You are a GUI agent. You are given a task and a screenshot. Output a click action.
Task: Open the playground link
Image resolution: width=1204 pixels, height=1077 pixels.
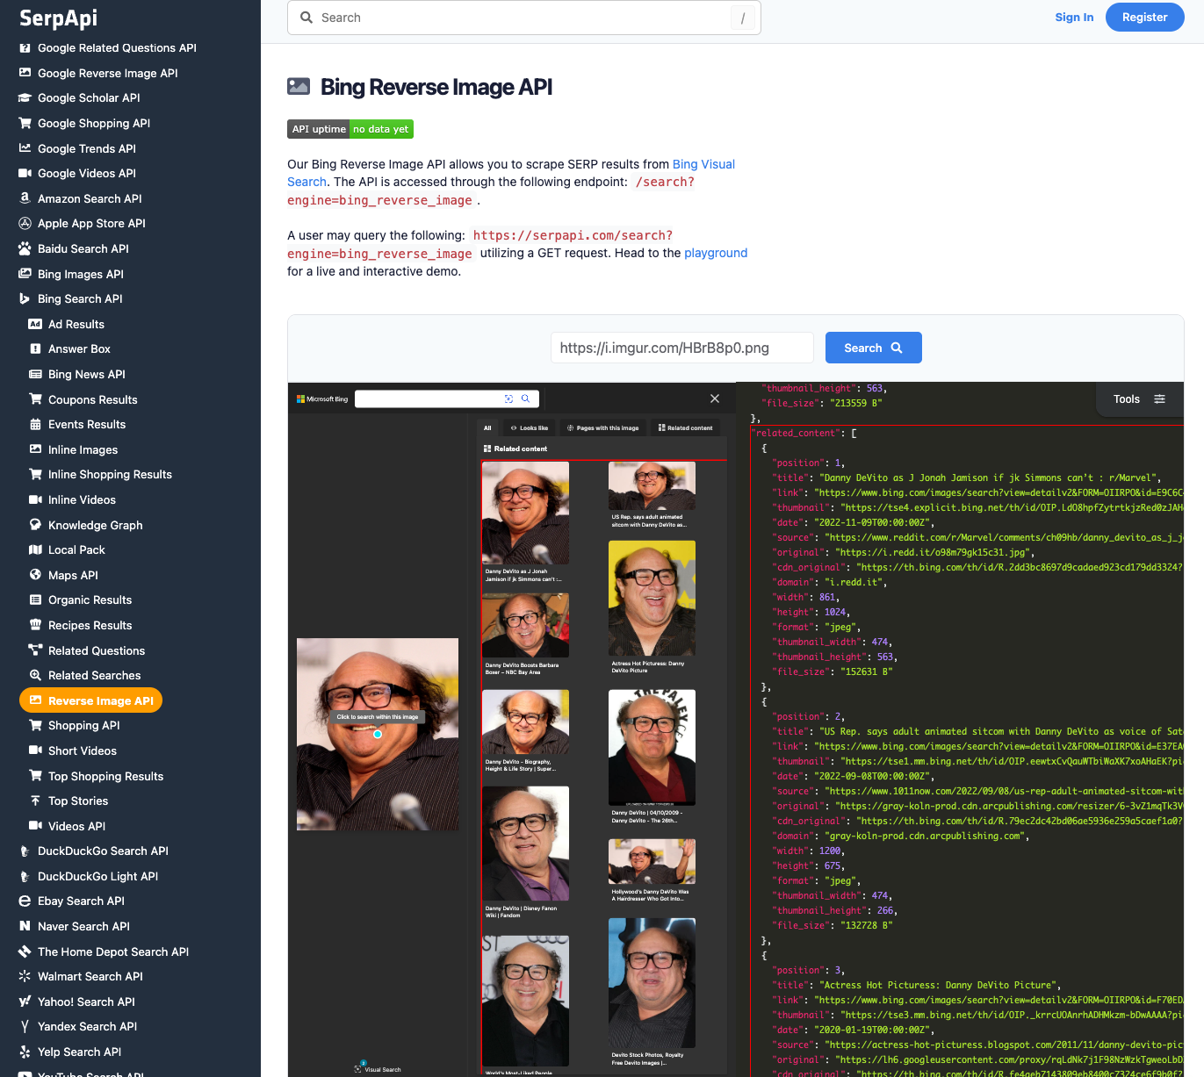pos(716,253)
